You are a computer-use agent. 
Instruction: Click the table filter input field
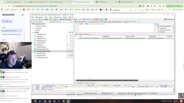61,22
